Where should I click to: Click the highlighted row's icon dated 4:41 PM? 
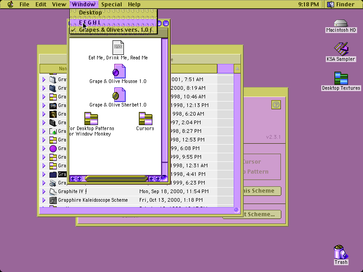53,175
